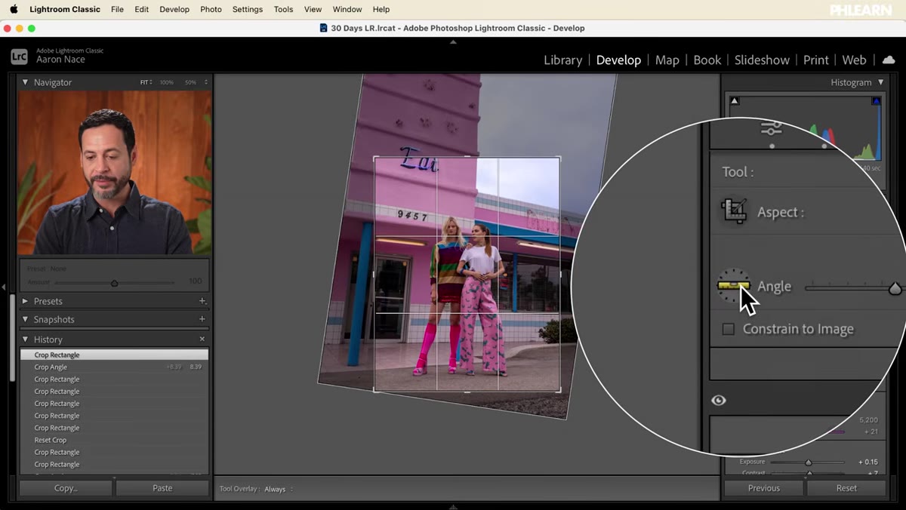Select the Crop Angle history step
The width and height of the screenshot is (906, 510).
click(114, 367)
